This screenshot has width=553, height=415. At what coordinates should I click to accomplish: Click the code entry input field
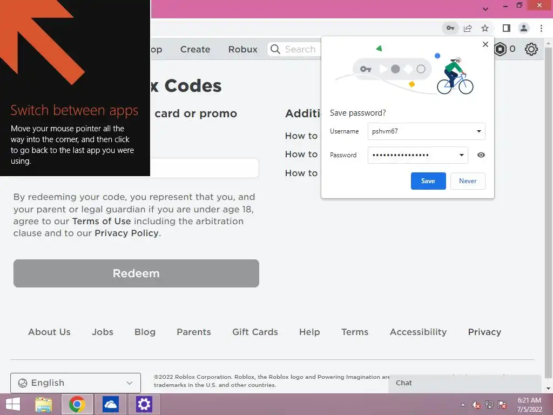click(205, 168)
